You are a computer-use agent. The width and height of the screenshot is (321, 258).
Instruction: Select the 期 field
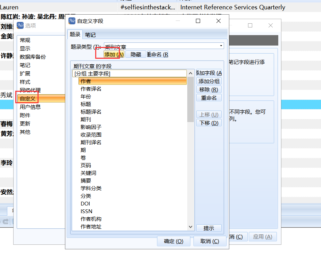pyautogui.click(x=83, y=150)
